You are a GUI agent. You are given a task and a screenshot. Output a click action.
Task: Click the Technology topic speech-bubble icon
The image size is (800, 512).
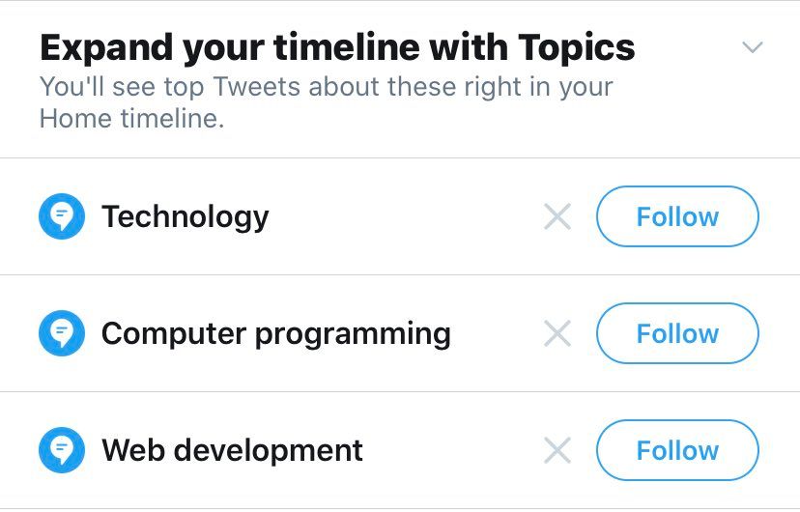(62, 216)
